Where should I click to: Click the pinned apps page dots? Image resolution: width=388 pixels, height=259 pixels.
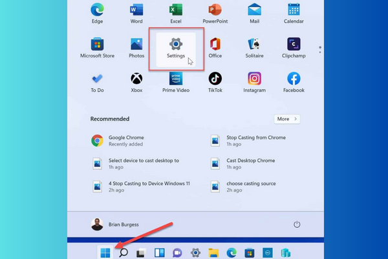tap(320, 50)
